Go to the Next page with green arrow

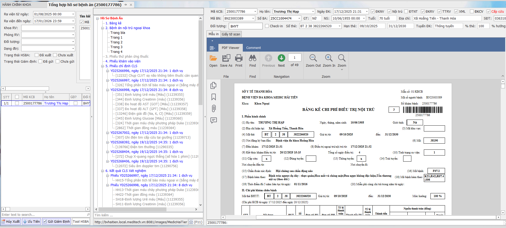tap(281, 58)
